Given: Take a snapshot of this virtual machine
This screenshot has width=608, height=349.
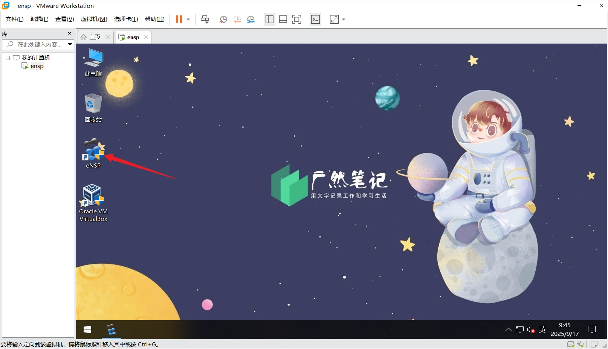Looking at the screenshot, I should pos(223,20).
